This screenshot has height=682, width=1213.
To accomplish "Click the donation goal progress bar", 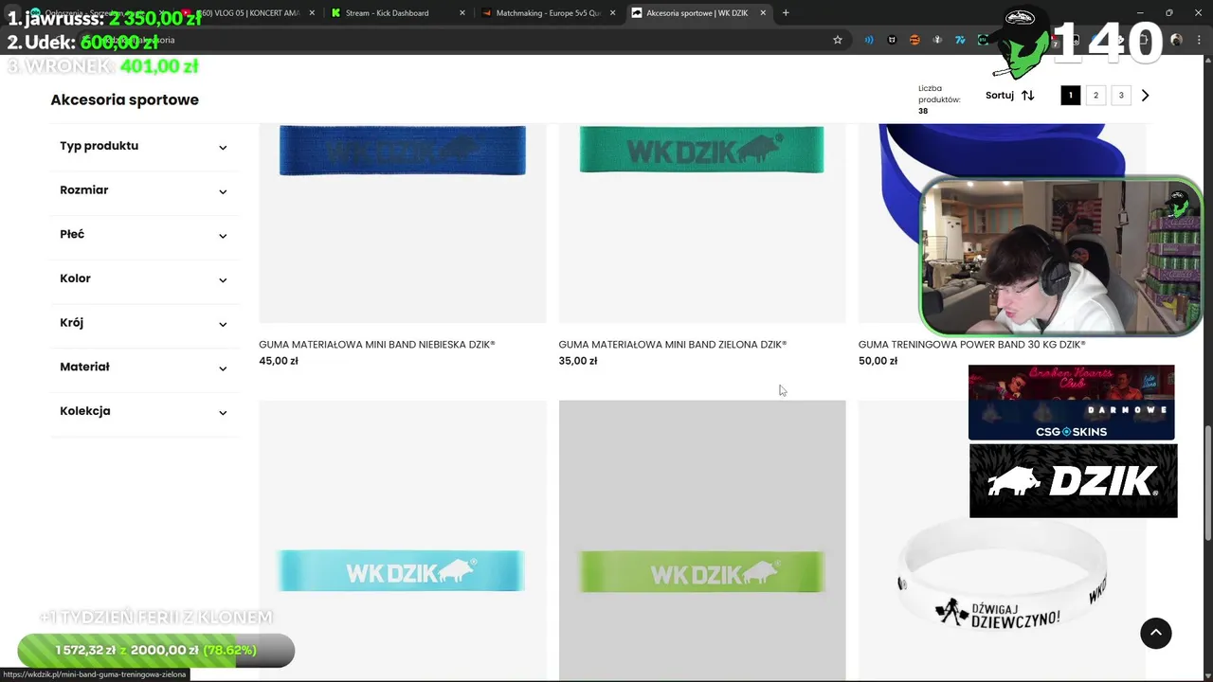I will click(x=156, y=651).
